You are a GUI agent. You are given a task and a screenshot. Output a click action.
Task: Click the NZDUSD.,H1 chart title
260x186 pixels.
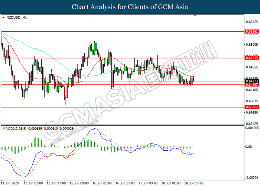pyautogui.click(x=17, y=17)
